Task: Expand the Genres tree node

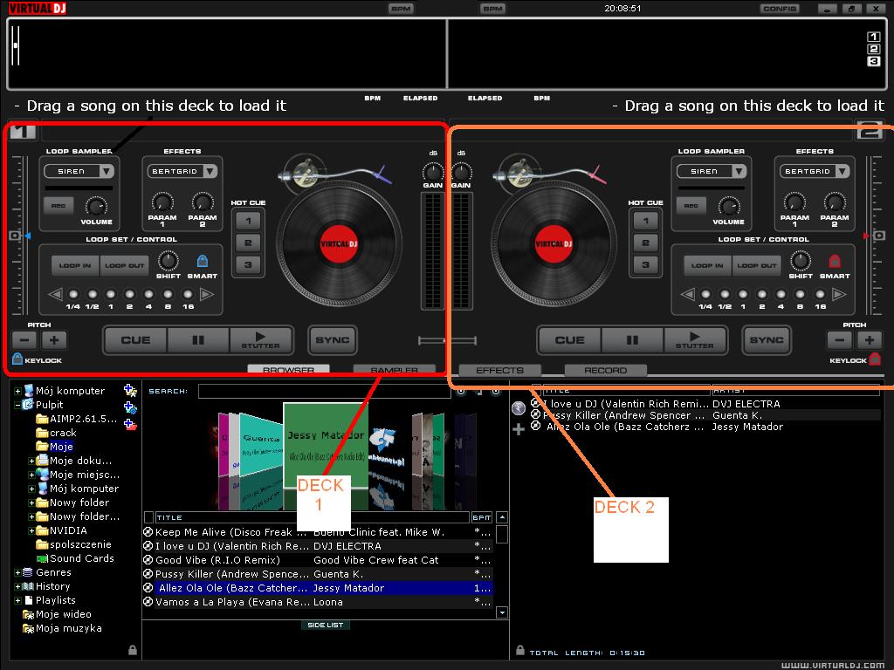Action: [x=17, y=572]
